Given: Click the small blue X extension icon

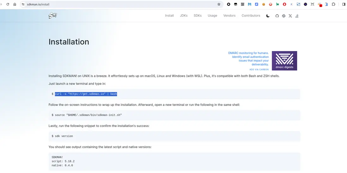Looking at the screenshot, I should [291, 4].
